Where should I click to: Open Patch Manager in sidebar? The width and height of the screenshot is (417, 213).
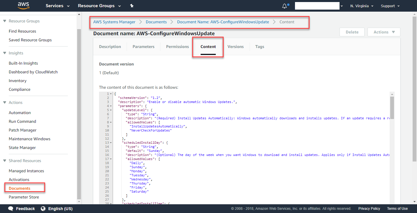(x=22, y=130)
